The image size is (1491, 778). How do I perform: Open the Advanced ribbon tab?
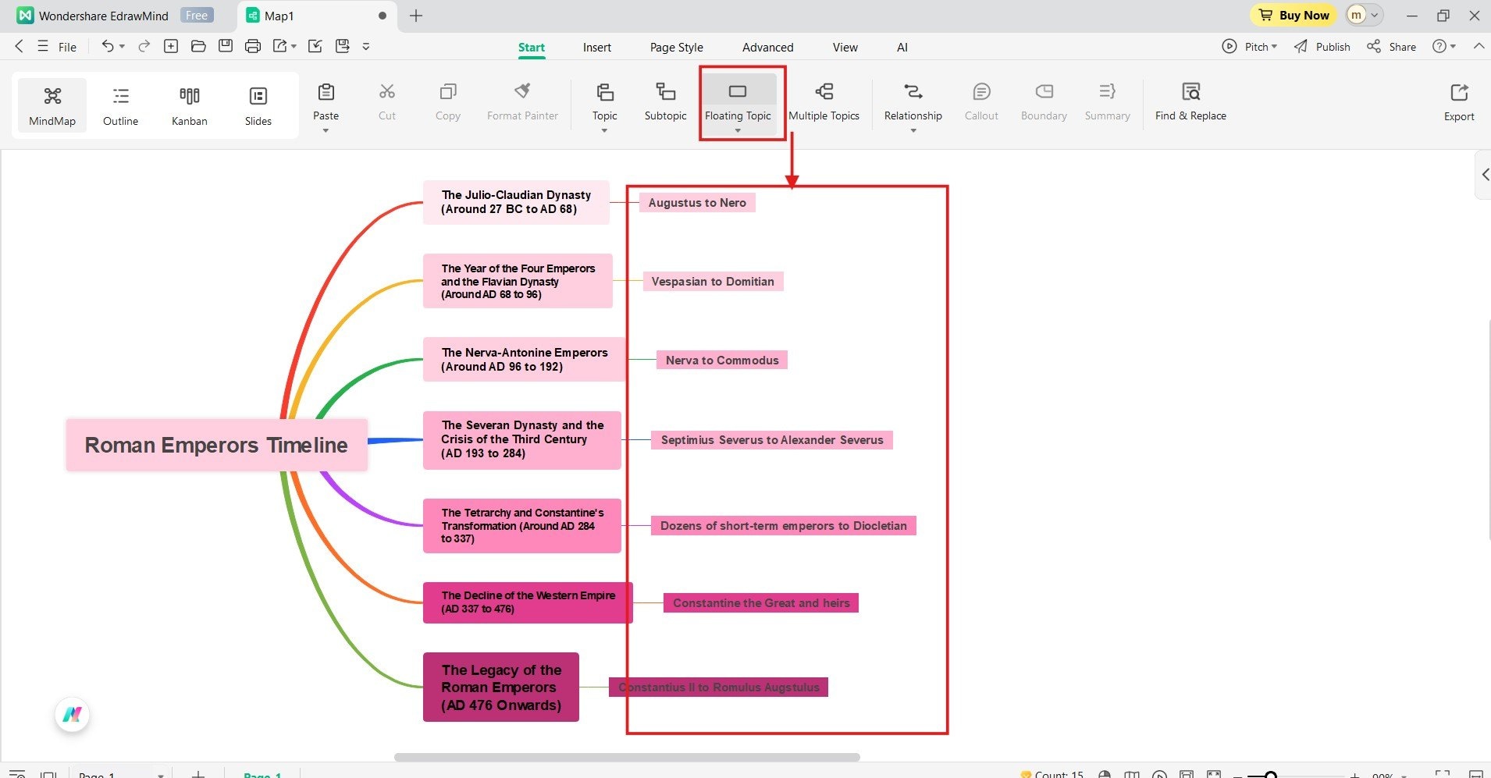click(x=768, y=48)
